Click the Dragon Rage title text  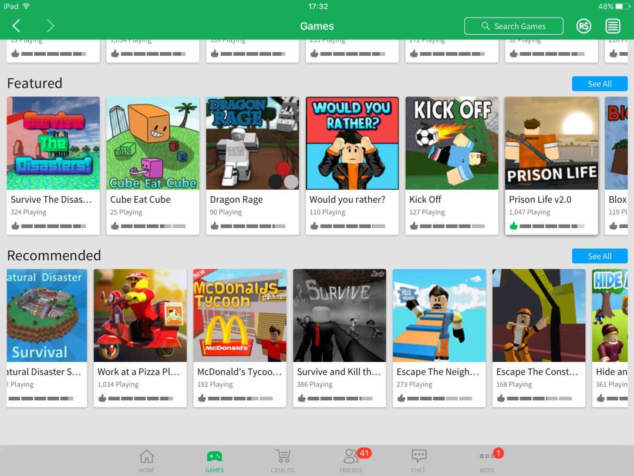coord(236,200)
